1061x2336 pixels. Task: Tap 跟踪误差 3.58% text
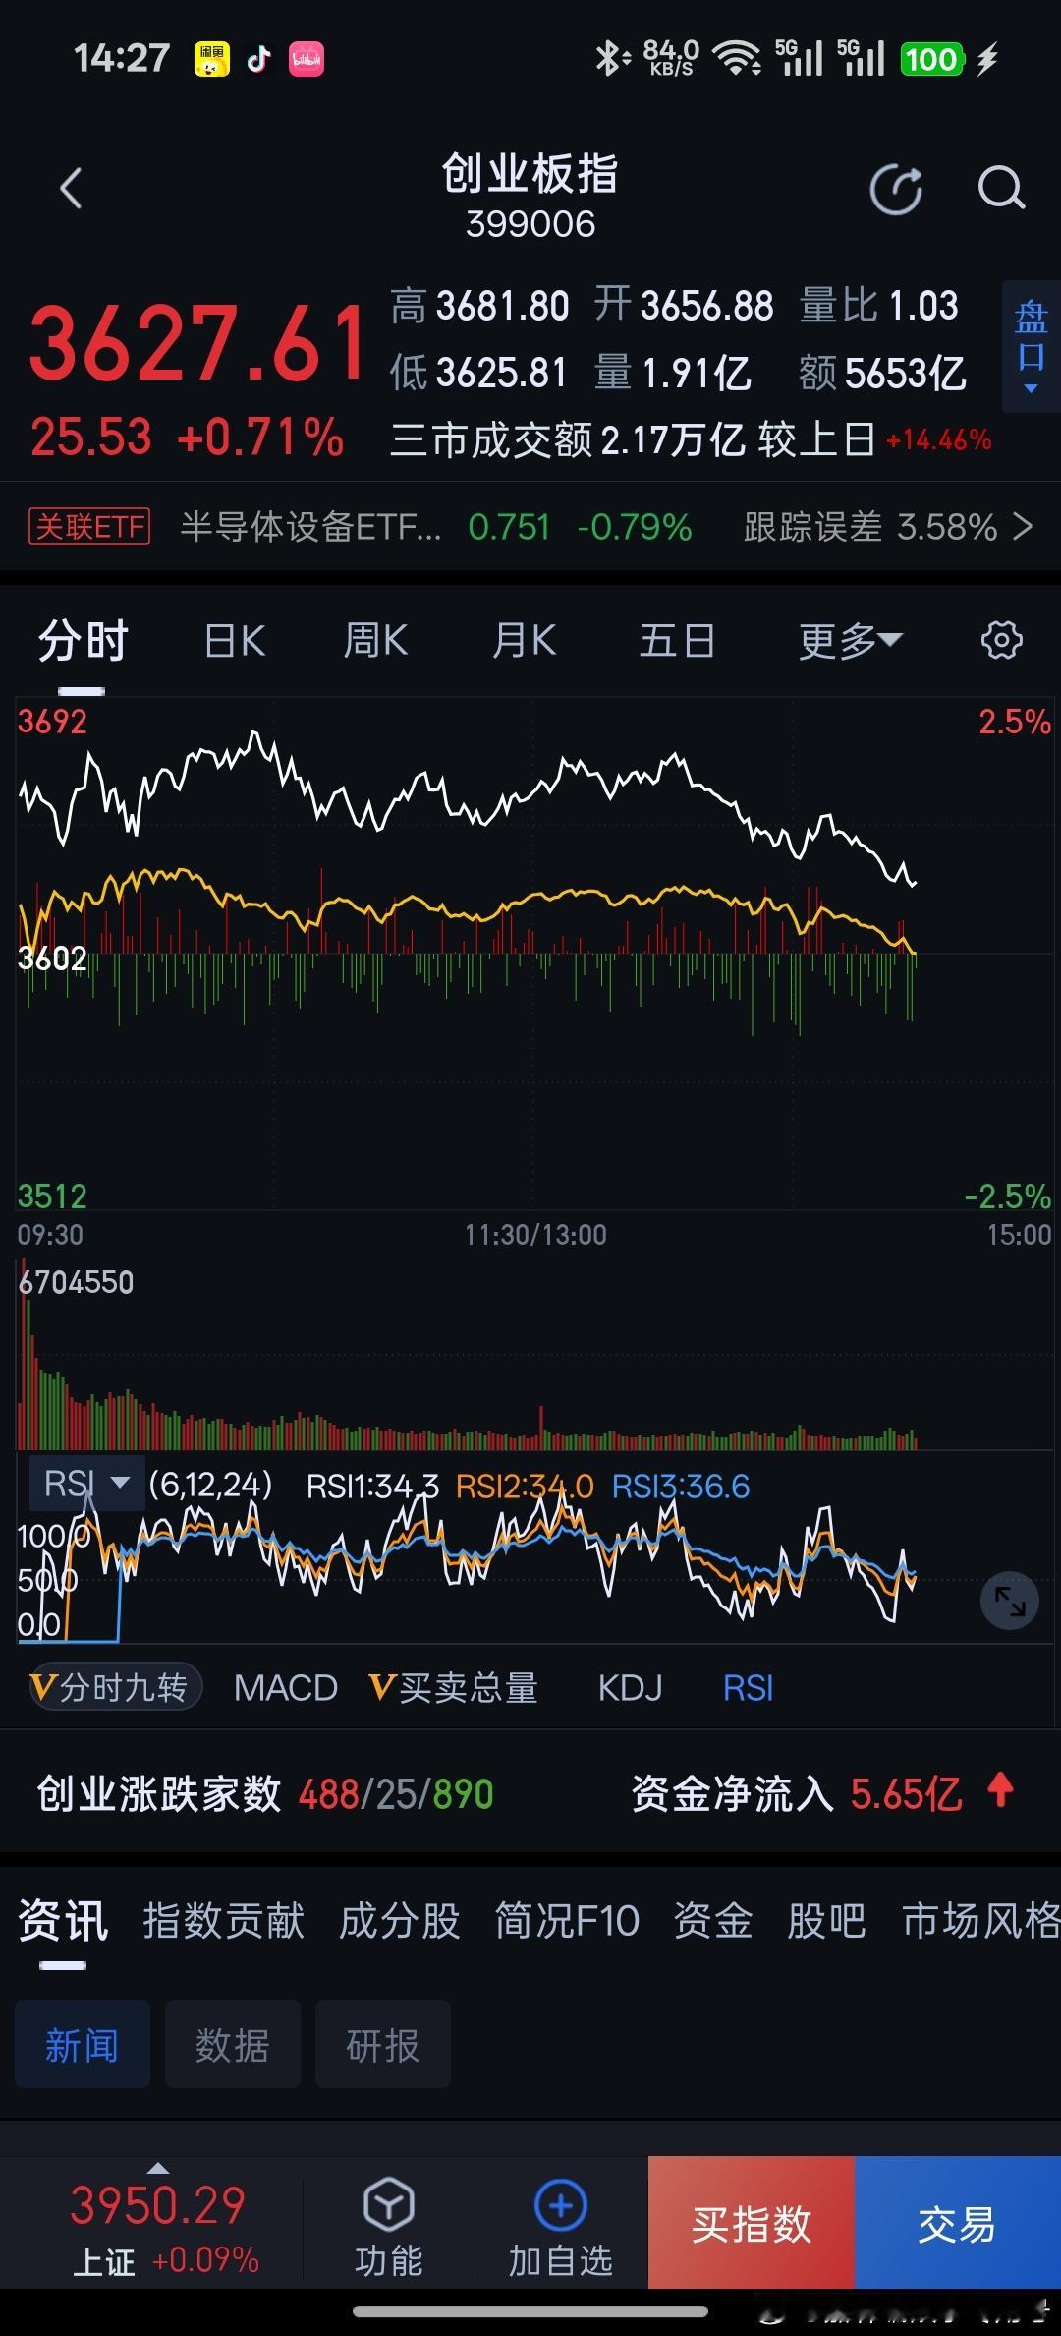[x=870, y=527]
